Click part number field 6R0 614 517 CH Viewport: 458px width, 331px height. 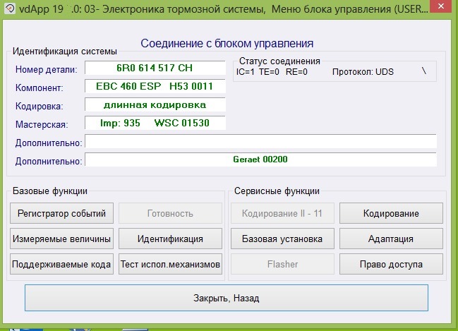point(155,68)
